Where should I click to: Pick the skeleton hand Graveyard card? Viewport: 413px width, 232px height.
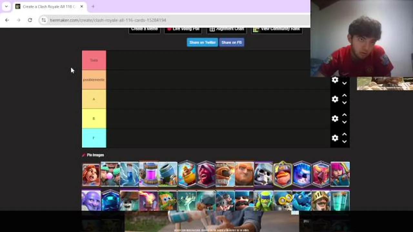point(187,200)
